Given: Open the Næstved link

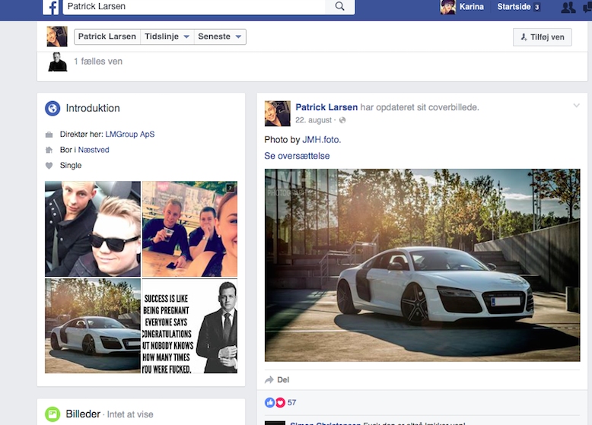Looking at the screenshot, I should coord(94,150).
